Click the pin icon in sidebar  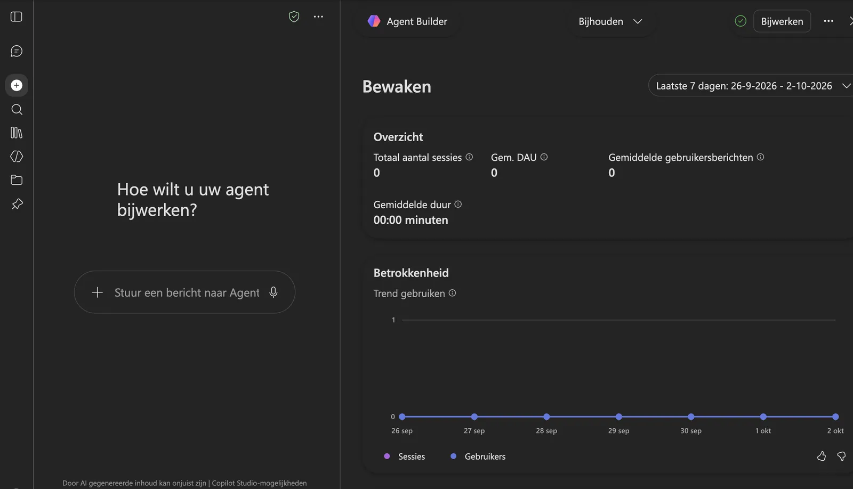pos(17,204)
